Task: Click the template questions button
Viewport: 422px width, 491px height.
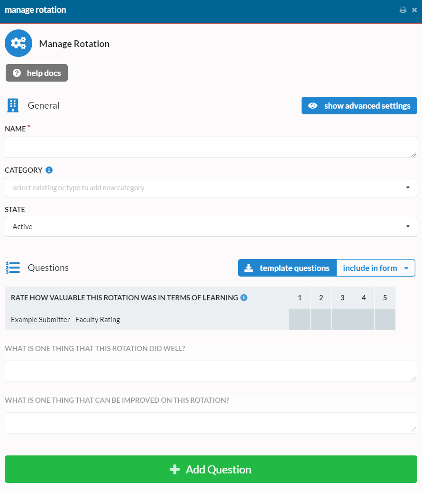Action: coord(287,268)
